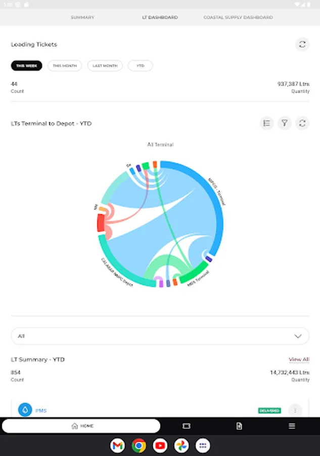Image resolution: width=320 pixels, height=456 pixels.
Task: Open the ticket icon in bottom navigation
Action: (x=187, y=426)
